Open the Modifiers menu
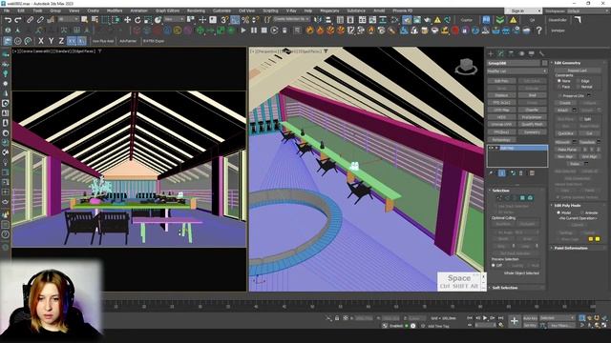611x343 pixels. click(115, 10)
